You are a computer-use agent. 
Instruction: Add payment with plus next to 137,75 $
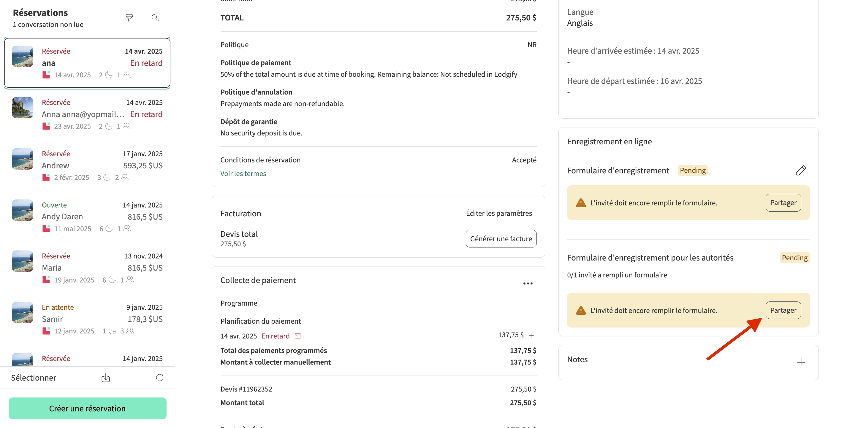[x=531, y=335]
